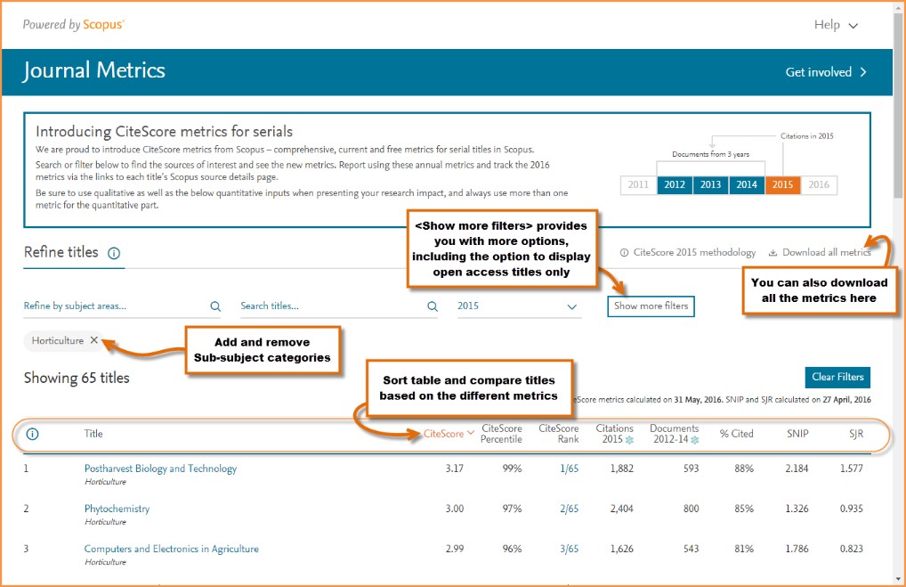Open the 2015 year dropdown

click(x=519, y=306)
